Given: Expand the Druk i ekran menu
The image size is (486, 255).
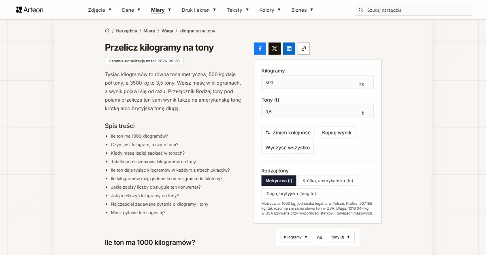Looking at the screenshot, I should [199, 10].
